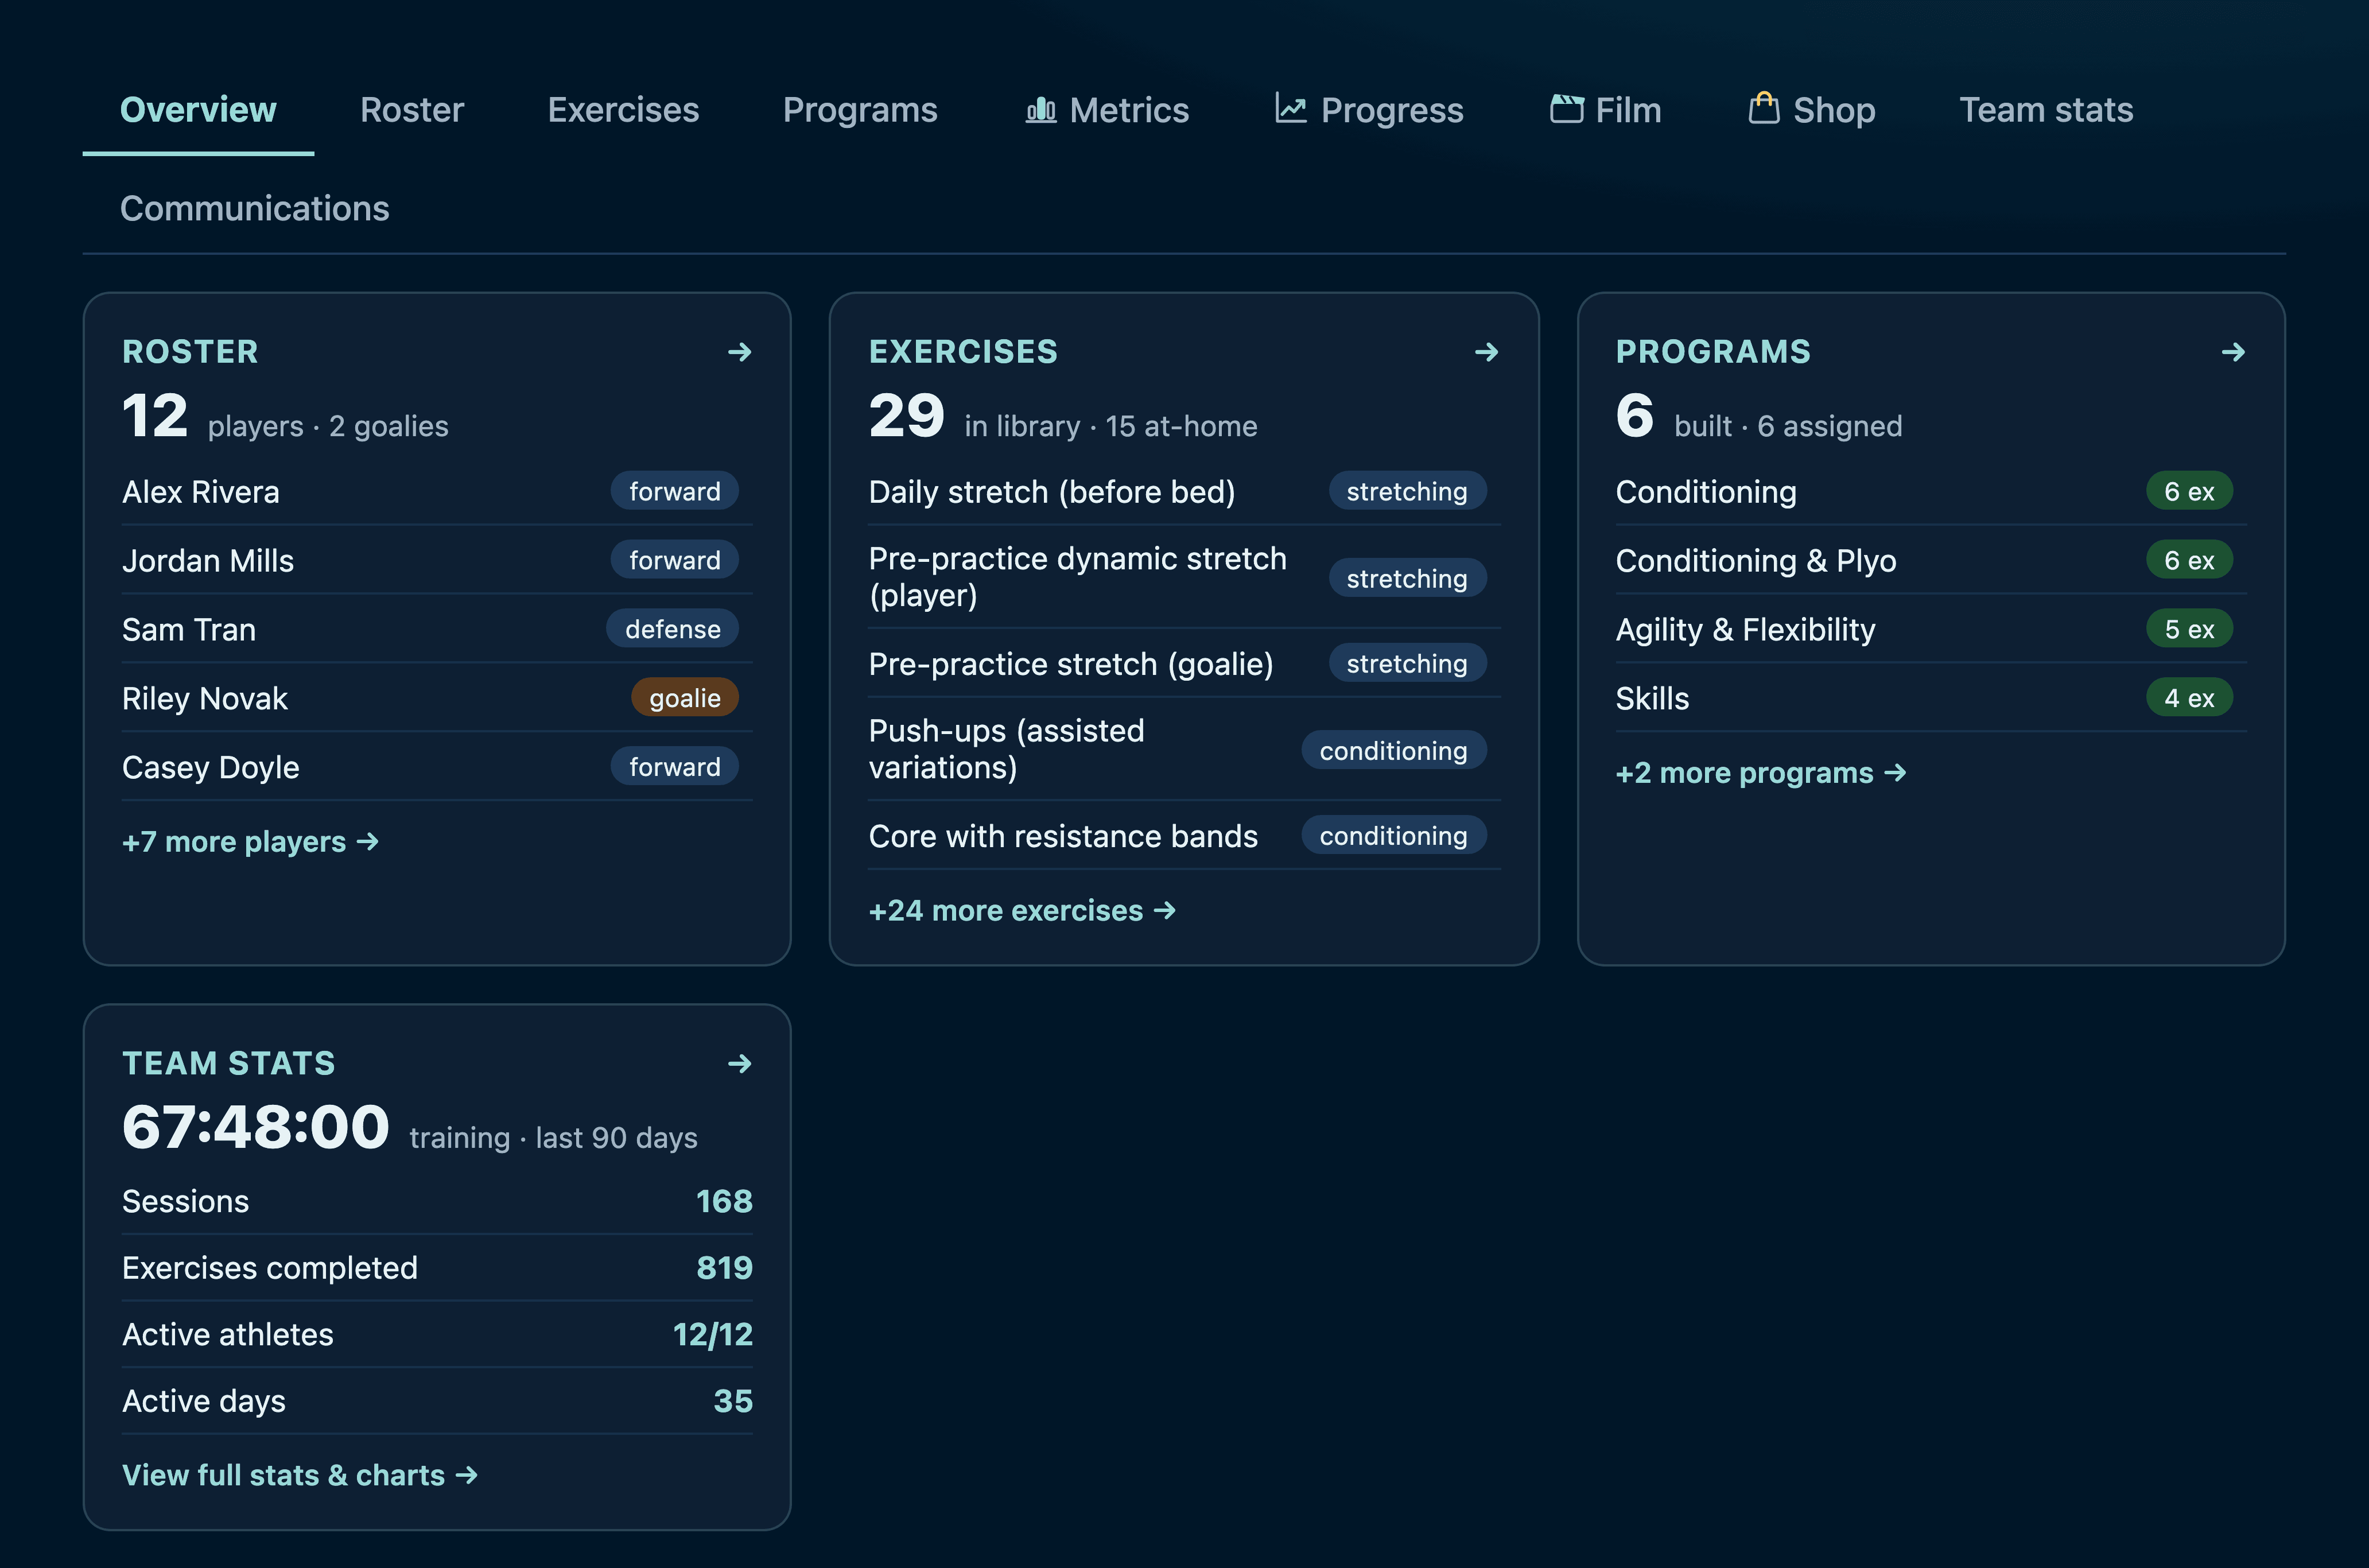Viewport: 2369px width, 1568px height.
Task: Open the Team Stats card arrow
Action: (x=740, y=1064)
